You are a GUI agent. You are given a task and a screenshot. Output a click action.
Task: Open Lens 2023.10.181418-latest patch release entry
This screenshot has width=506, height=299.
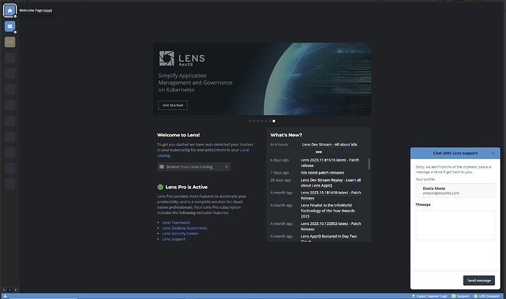pos(331,195)
